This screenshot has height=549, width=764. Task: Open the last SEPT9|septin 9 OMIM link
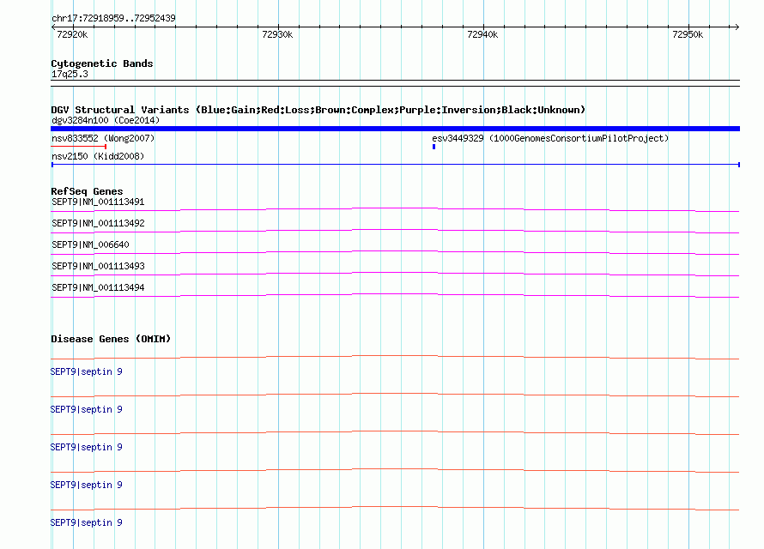coord(86,522)
